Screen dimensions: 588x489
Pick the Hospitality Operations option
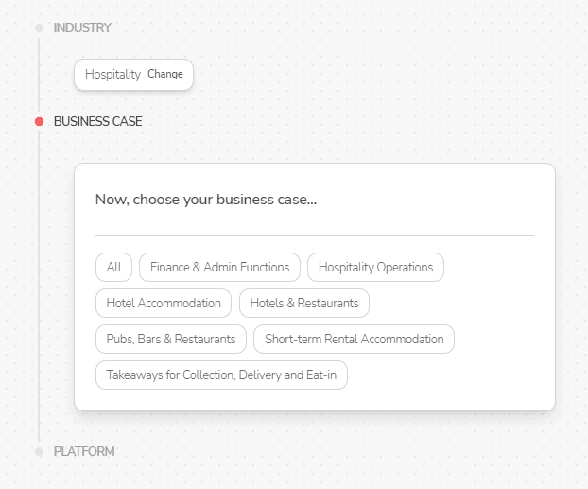[375, 268]
